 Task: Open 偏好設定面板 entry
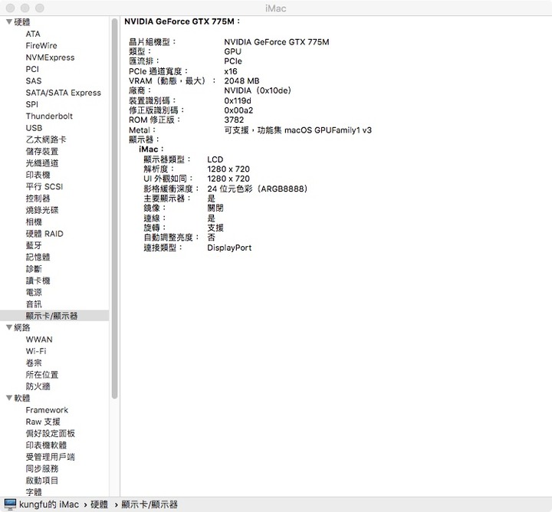tap(50, 433)
